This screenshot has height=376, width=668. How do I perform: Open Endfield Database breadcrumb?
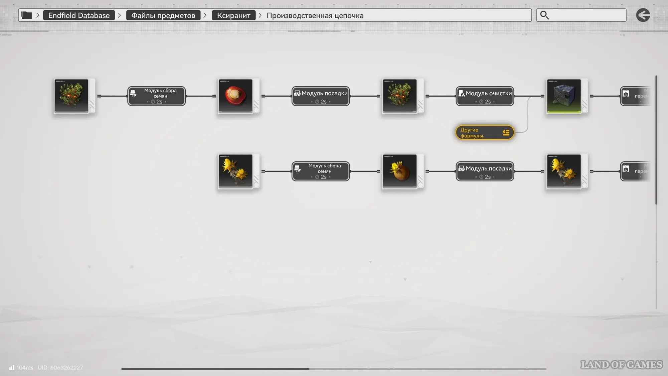(x=79, y=15)
